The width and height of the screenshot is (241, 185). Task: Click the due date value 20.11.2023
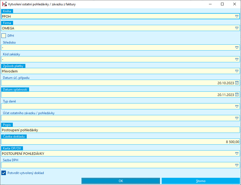[226, 95]
